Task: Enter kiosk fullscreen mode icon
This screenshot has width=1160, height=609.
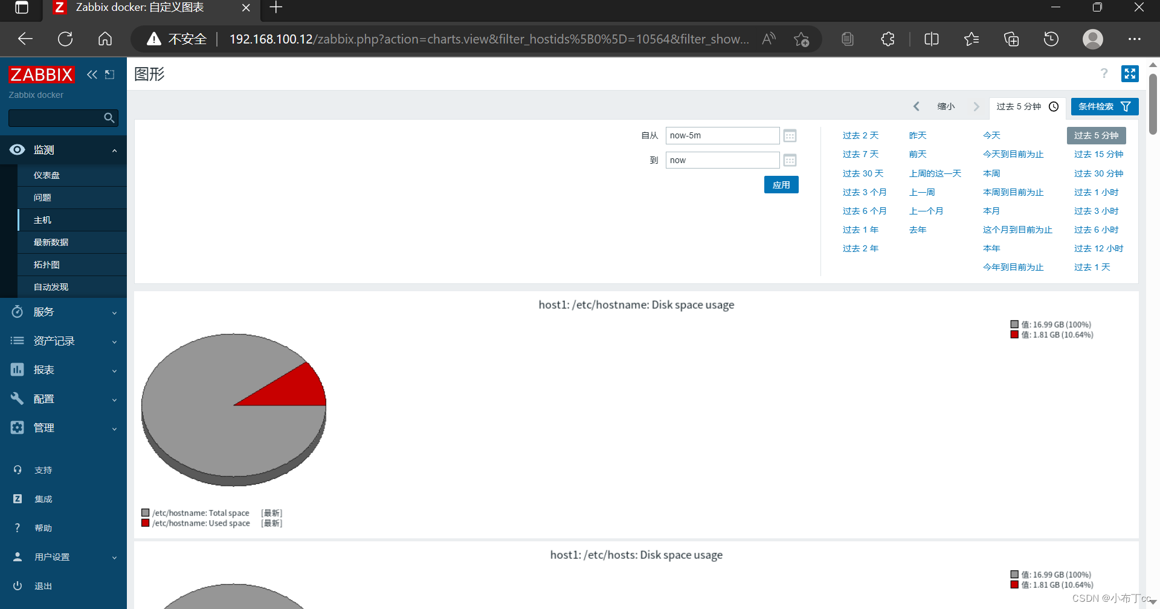Action: click(x=1130, y=74)
